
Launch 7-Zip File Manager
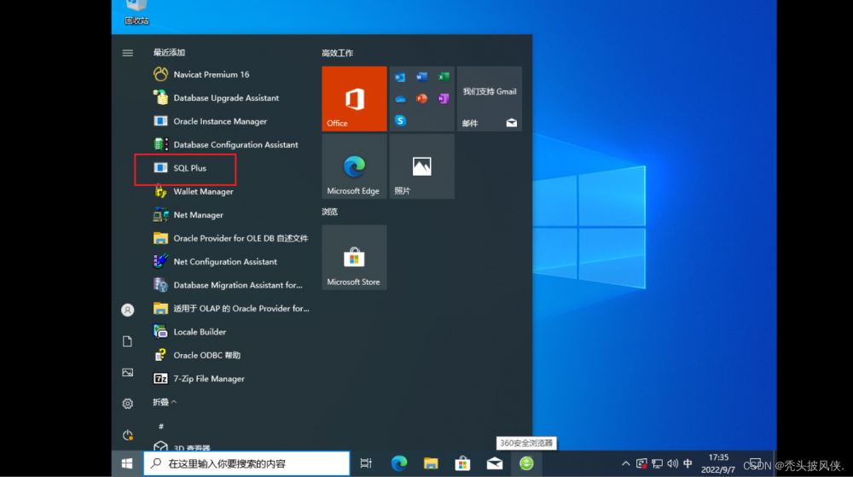(x=208, y=379)
